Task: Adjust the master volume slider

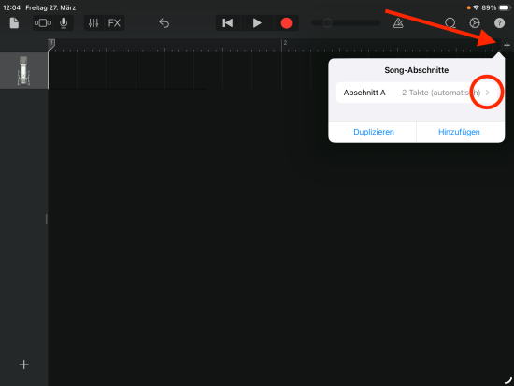Action: point(346,23)
